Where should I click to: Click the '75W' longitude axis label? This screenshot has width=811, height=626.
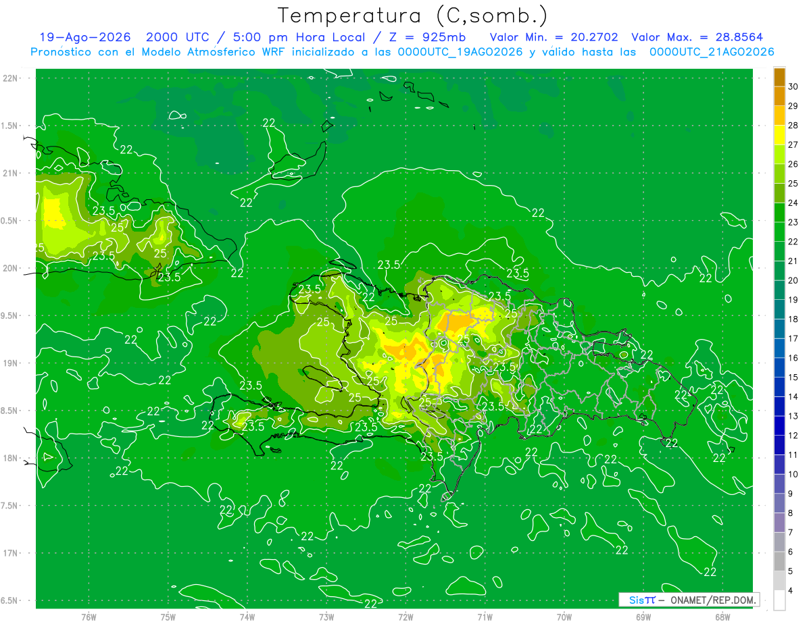[x=168, y=617]
